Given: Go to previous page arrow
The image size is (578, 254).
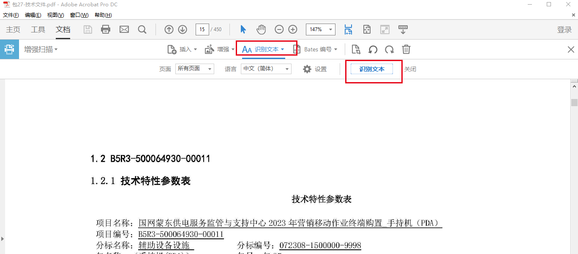Looking at the screenshot, I should pyautogui.click(x=169, y=29).
